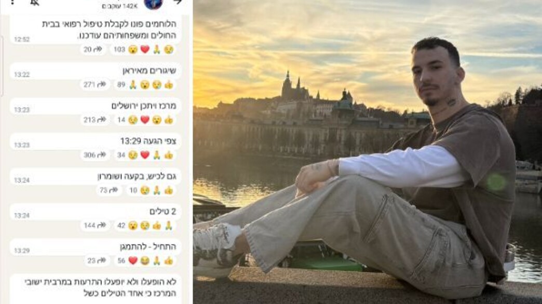Click forward count 20 under first message
The width and height of the screenshot is (542, 304).
pos(93,49)
